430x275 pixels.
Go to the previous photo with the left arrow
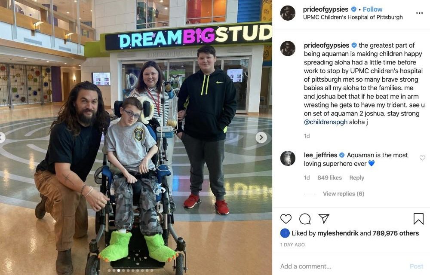click(2, 137)
